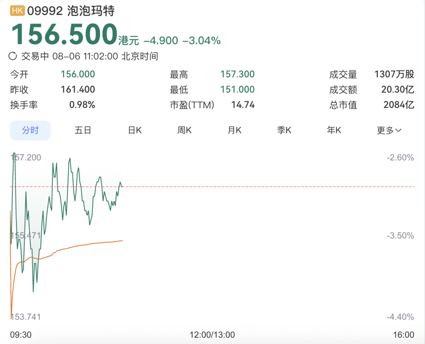The height and width of the screenshot is (344, 425).
Task: Click the percentage change -3.04%
Action: pyautogui.click(x=202, y=41)
